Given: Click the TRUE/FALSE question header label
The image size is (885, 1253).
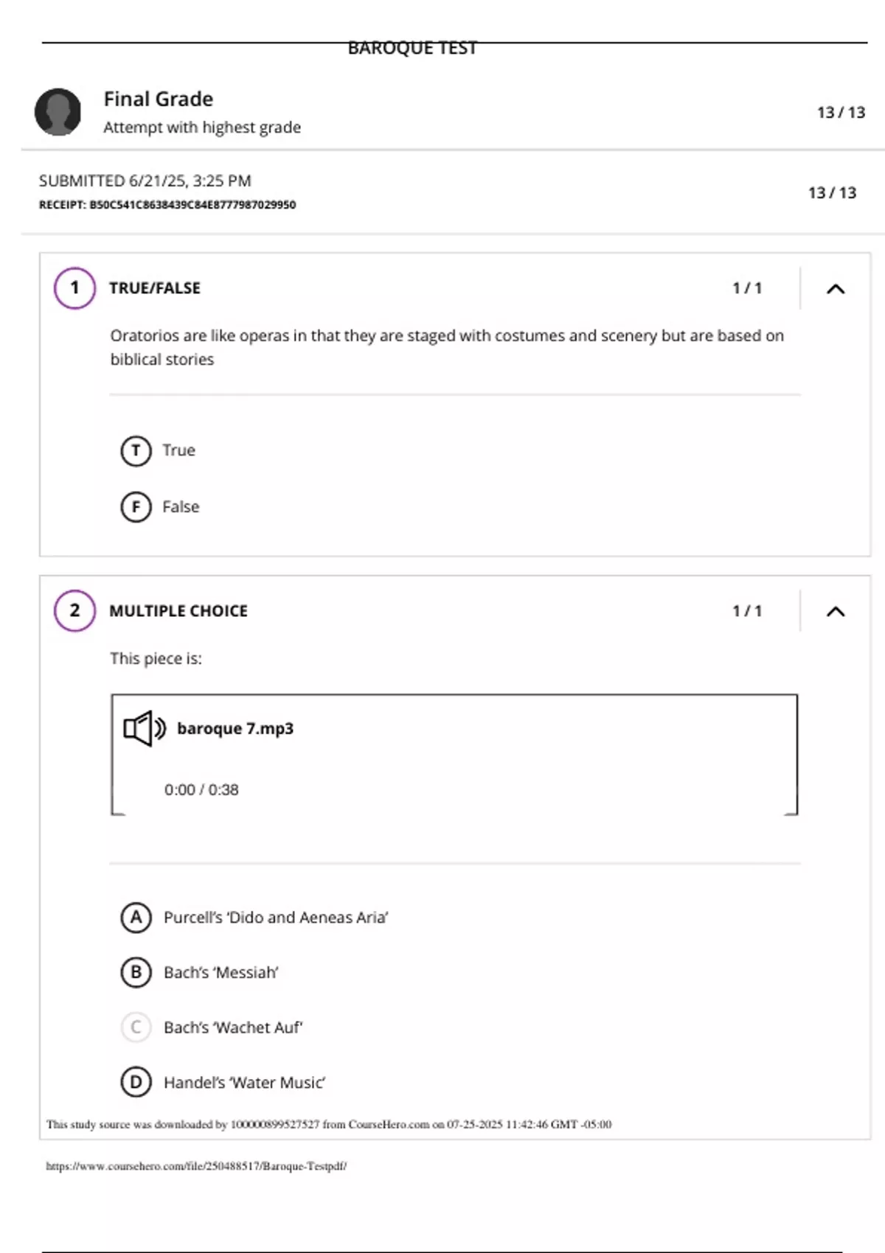Looking at the screenshot, I should coord(155,288).
